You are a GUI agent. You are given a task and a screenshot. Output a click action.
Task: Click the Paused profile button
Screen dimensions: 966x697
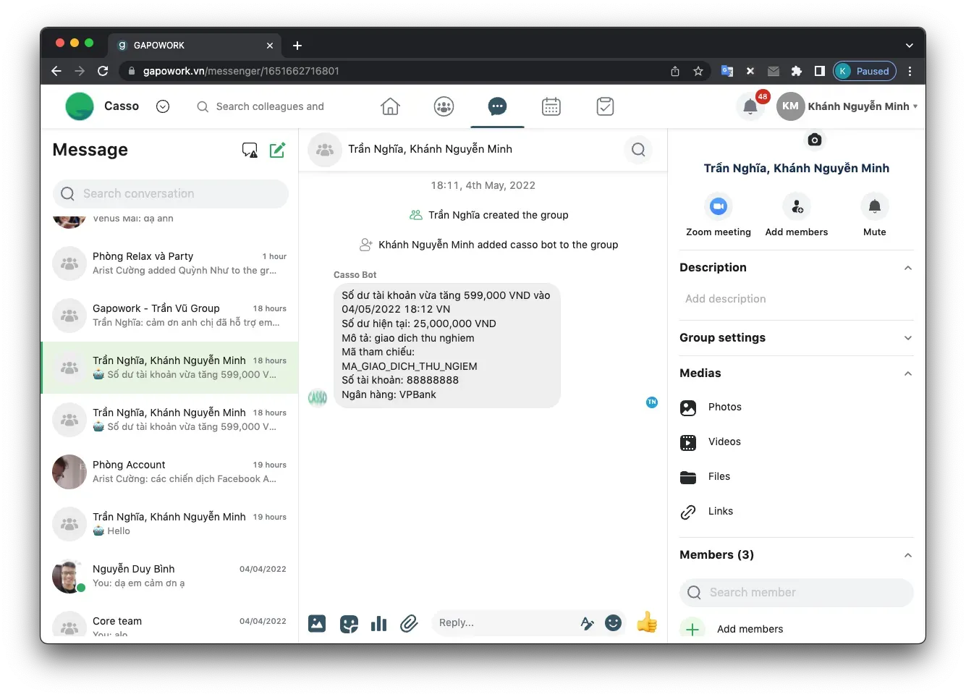pos(865,71)
